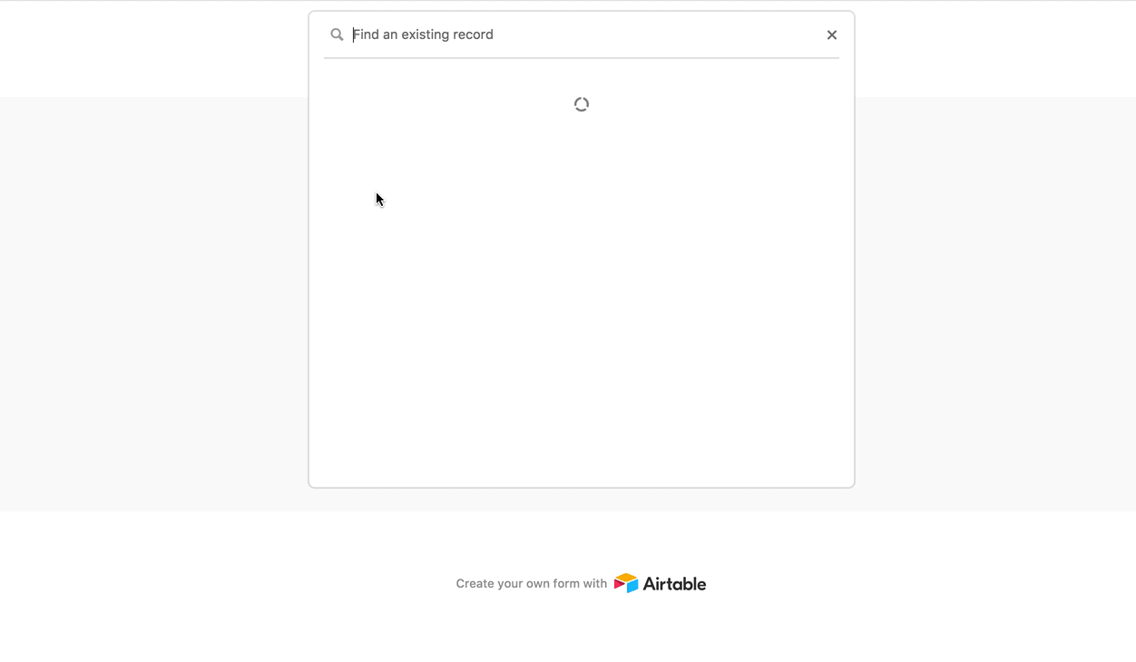Click the picker's bottom border edge
Screen dimensions: 1136x662
click(x=581, y=487)
